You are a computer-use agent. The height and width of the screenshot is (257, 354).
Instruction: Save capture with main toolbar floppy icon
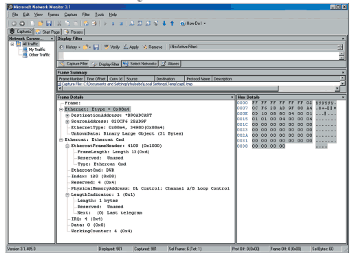49,23
